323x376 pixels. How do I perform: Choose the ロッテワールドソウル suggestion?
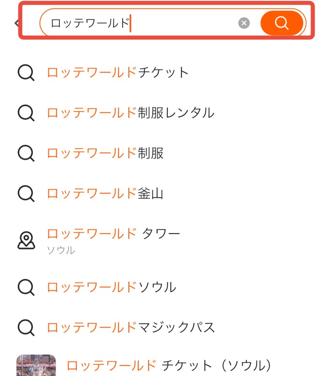coord(111,287)
